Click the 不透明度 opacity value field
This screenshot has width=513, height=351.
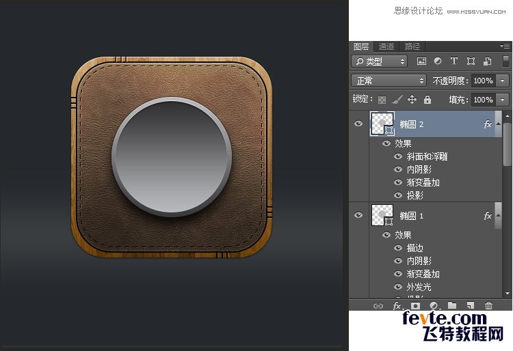point(483,81)
